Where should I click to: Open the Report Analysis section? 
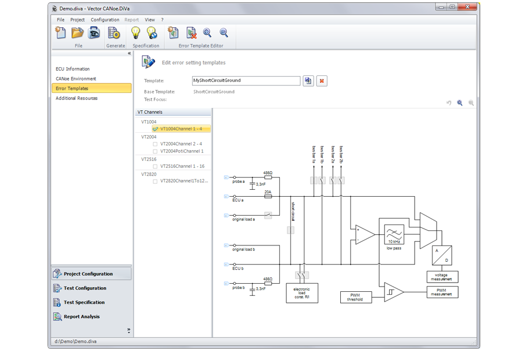[x=92, y=317]
